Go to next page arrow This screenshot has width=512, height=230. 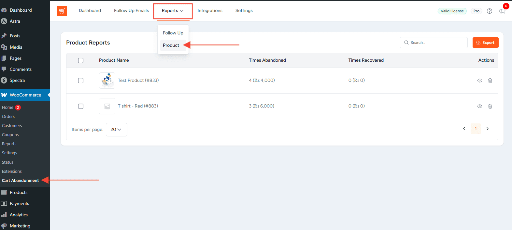(487, 129)
